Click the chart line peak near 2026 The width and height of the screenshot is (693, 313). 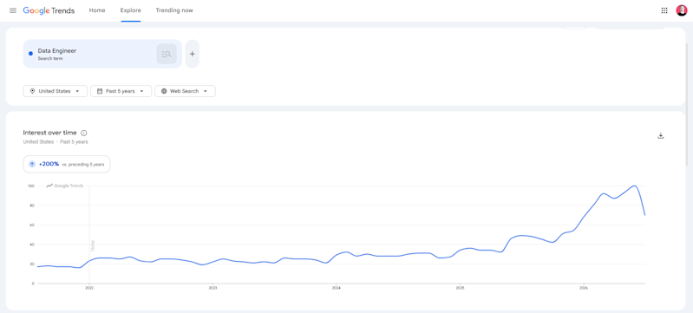click(x=635, y=186)
